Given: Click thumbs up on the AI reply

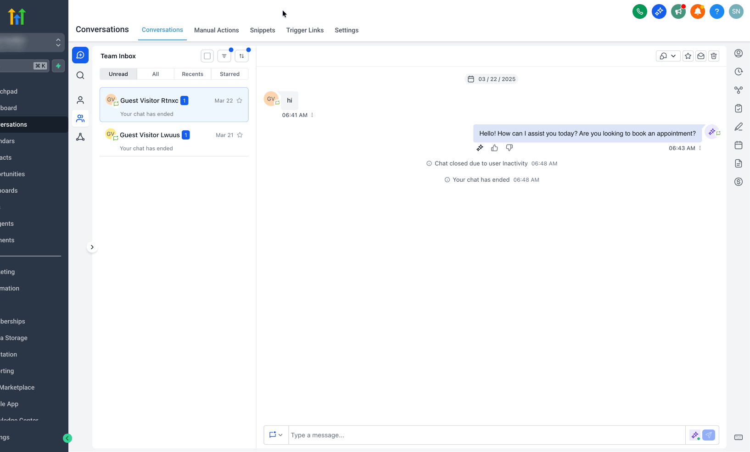Looking at the screenshot, I should pyautogui.click(x=494, y=148).
